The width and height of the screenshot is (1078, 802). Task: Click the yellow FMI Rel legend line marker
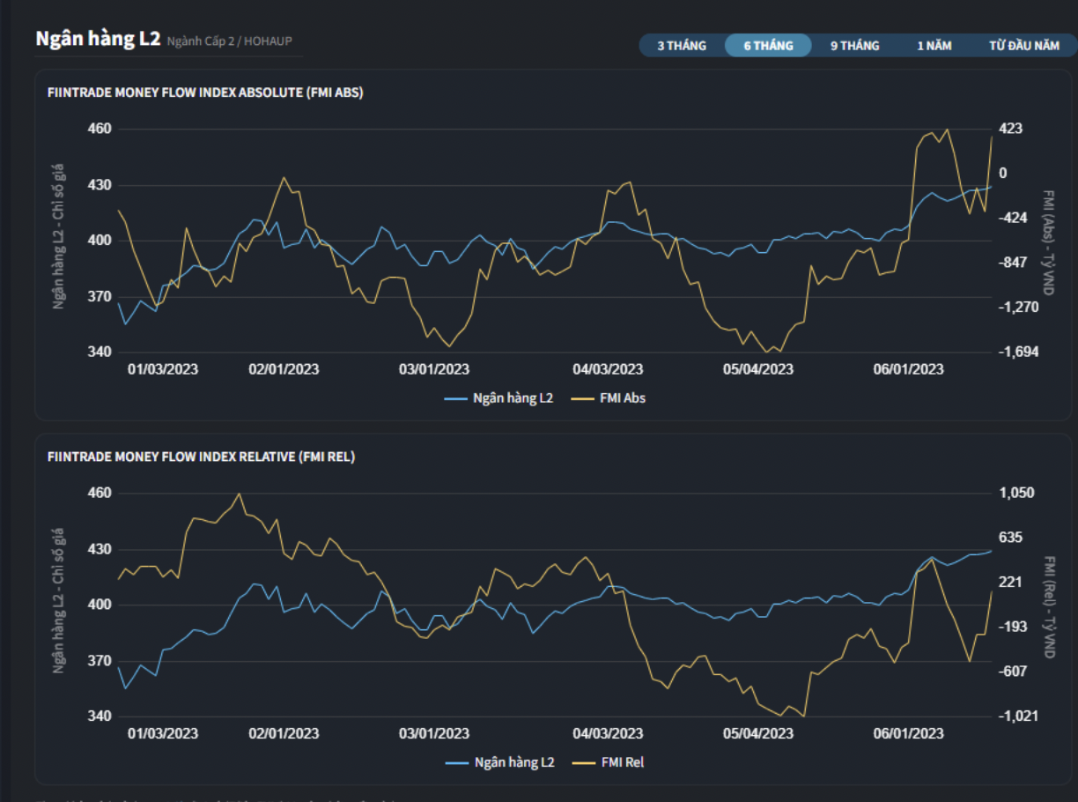pos(584,762)
